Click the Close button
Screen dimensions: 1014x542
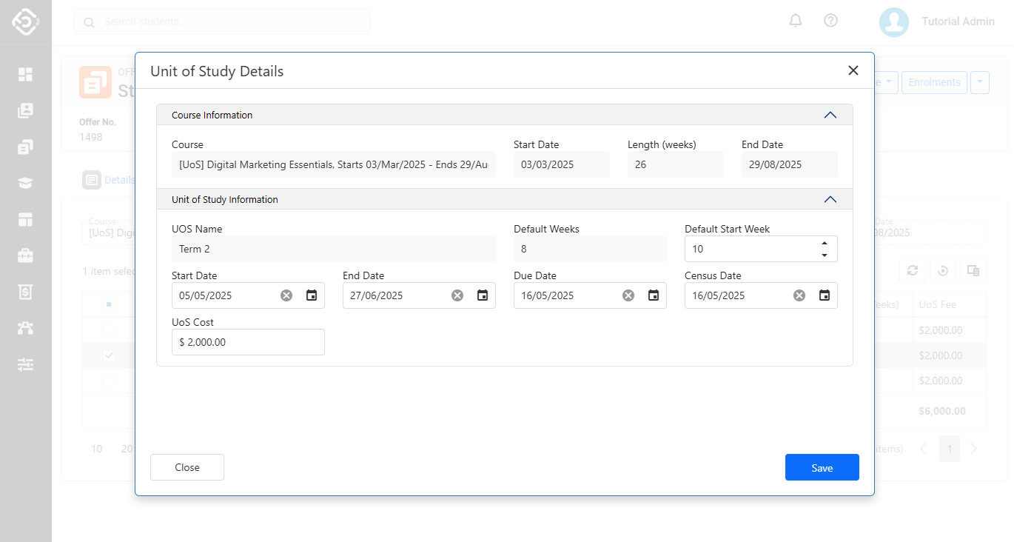(x=187, y=467)
